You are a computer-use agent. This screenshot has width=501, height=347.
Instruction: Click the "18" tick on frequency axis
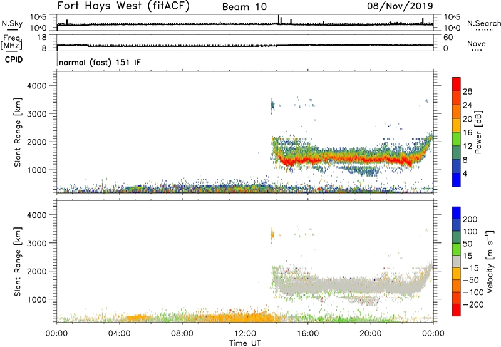42,38
